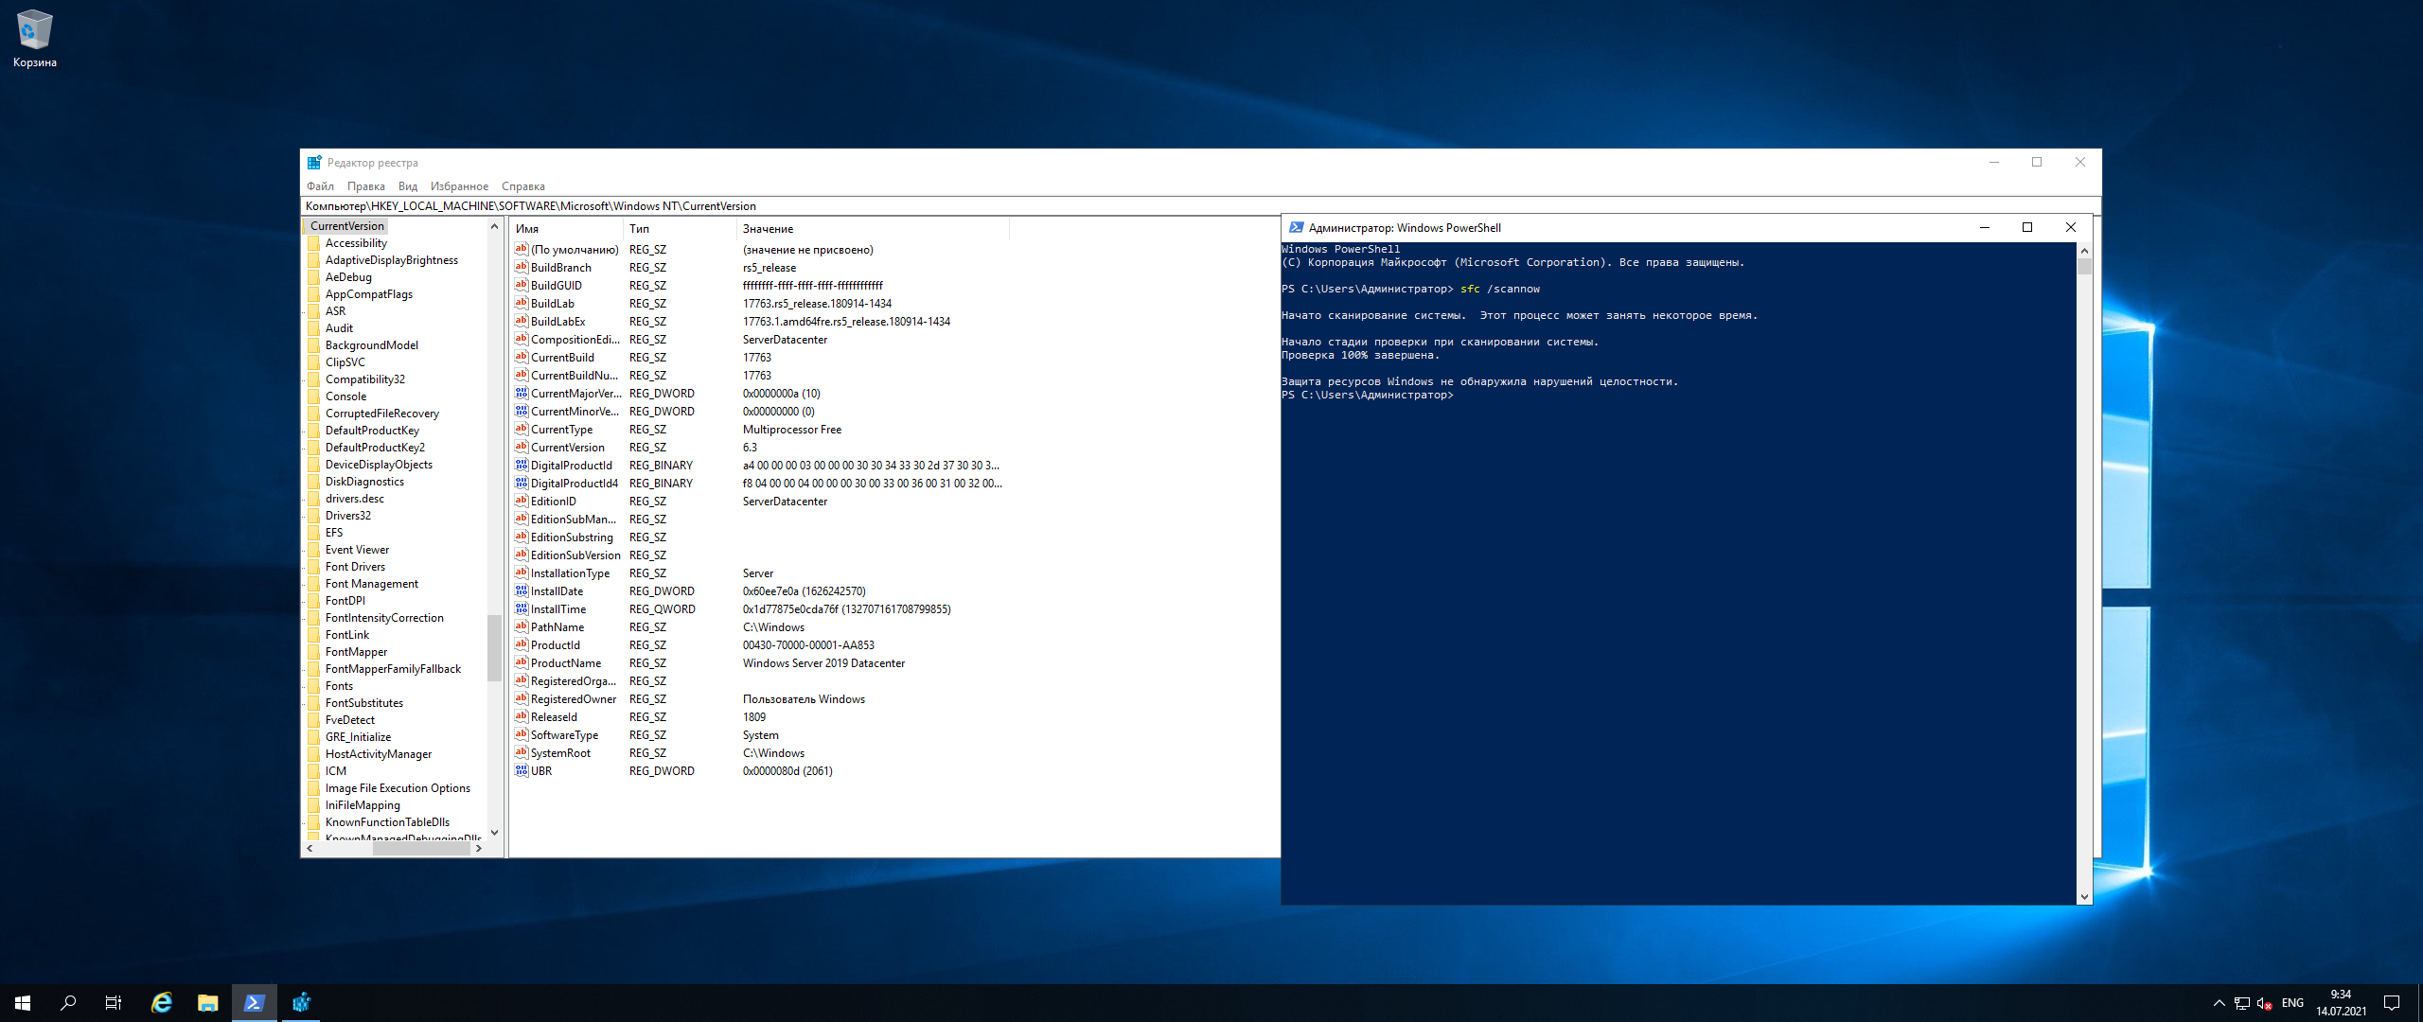Click the PowerShell taskbar icon
Image resolution: width=2423 pixels, height=1022 pixels.
point(254,1003)
